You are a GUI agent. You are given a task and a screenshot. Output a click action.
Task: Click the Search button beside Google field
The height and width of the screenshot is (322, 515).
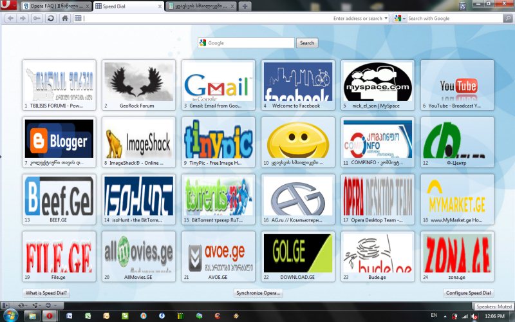tap(307, 43)
